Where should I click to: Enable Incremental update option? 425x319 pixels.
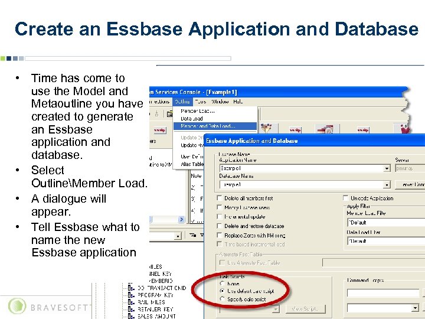220,217
